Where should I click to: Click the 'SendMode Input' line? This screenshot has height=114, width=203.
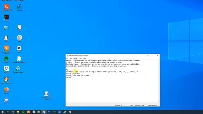point(103,64)
